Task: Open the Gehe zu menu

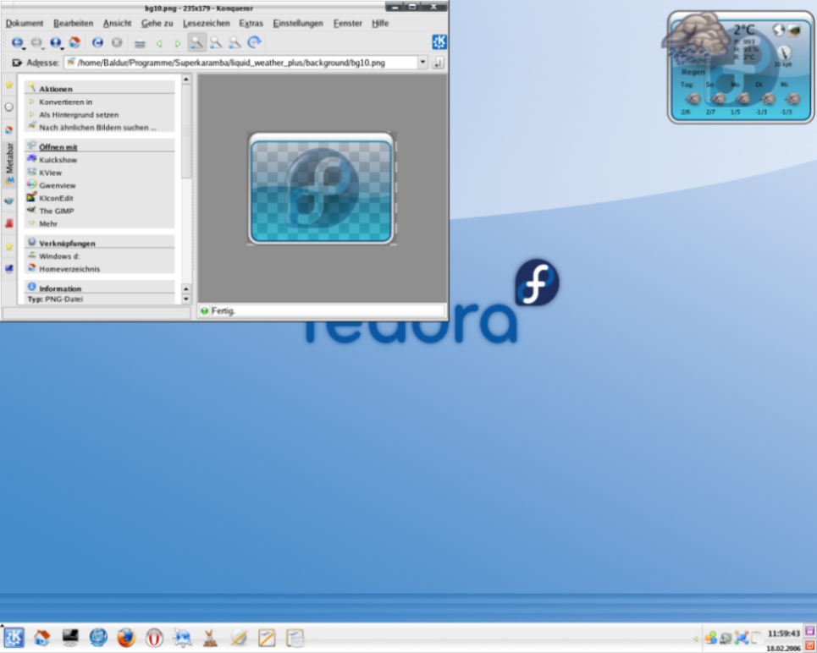Action: coord(157,24)
